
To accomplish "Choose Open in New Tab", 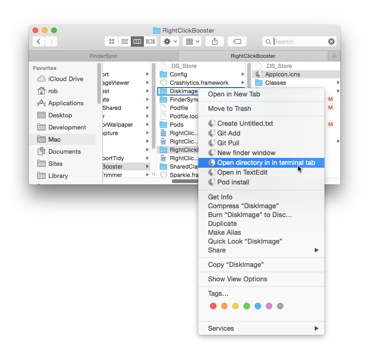I will [x=261, y=94].
